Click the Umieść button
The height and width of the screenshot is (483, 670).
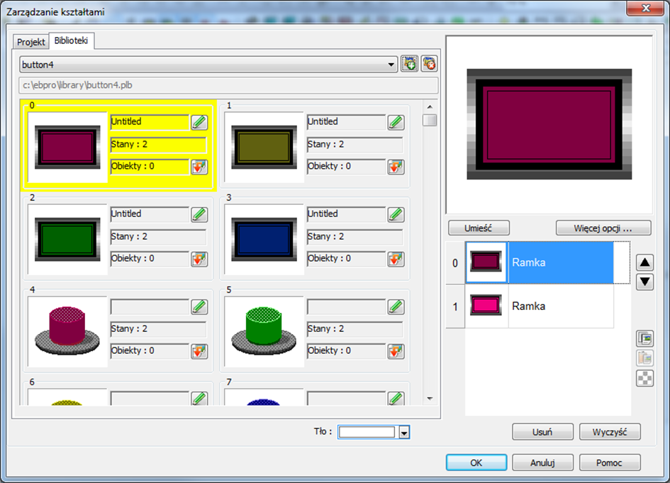pos(479,228)
